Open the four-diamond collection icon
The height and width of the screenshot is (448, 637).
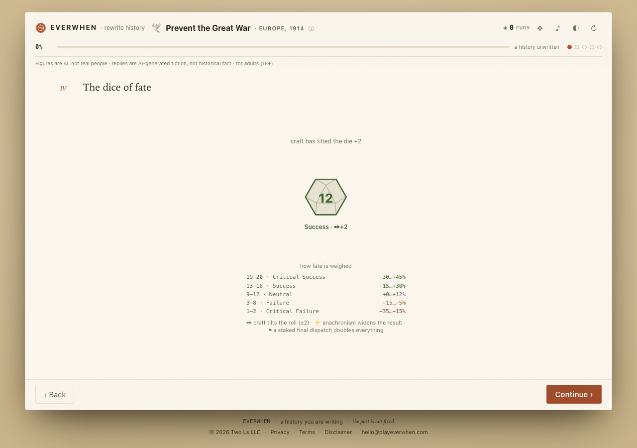tap(540, 28)
